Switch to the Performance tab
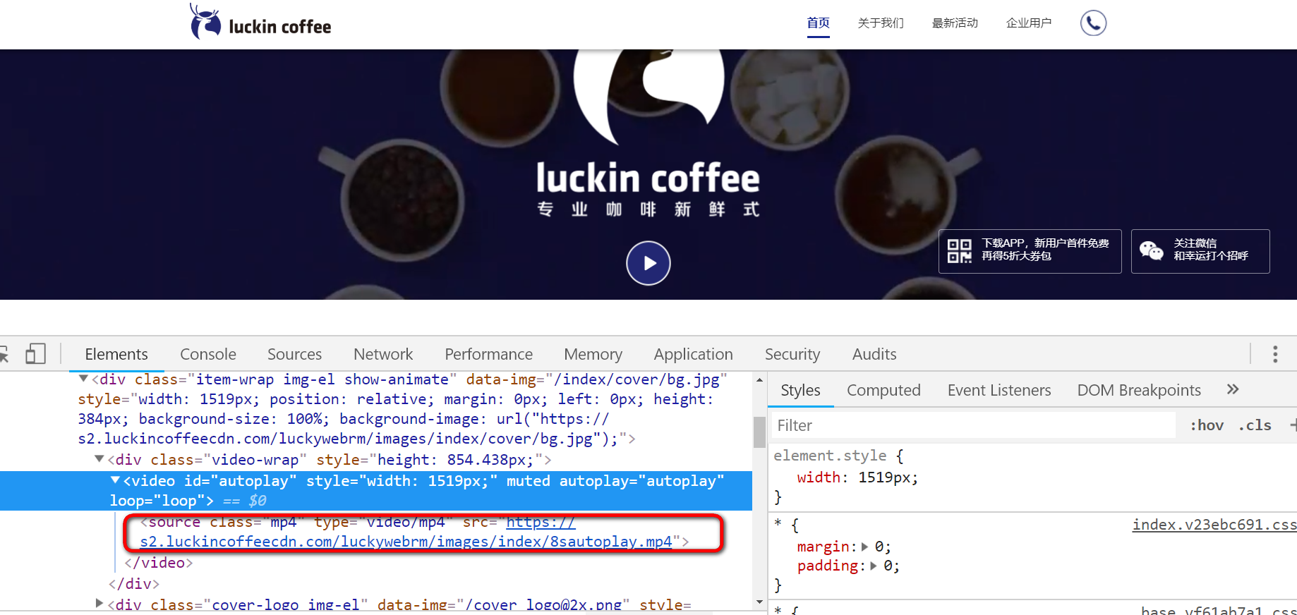 488,354
